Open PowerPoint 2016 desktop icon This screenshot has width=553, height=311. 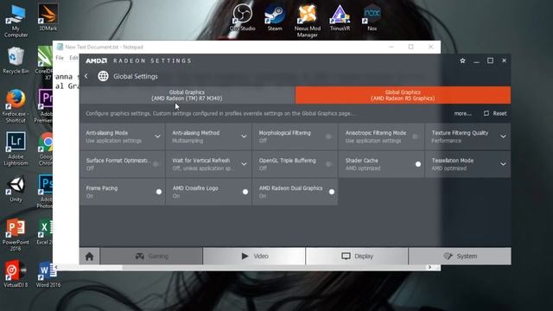coord(16,235)
